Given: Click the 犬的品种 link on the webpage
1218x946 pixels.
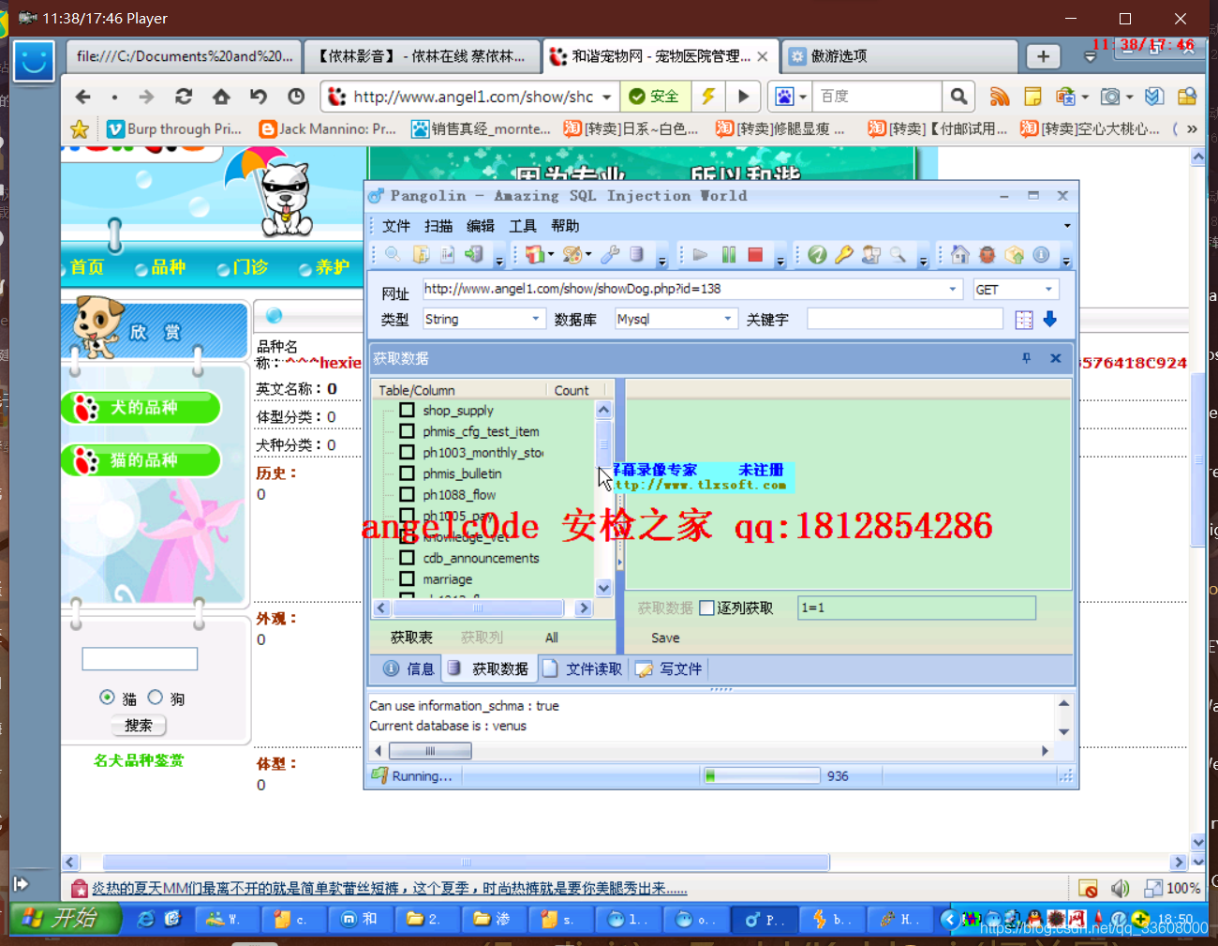Looking at the screenshot, I should 142,408.
